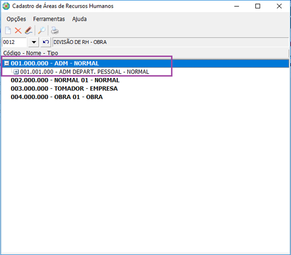
Task: Click the New record page icon
Action: click(x=8, y=30)
